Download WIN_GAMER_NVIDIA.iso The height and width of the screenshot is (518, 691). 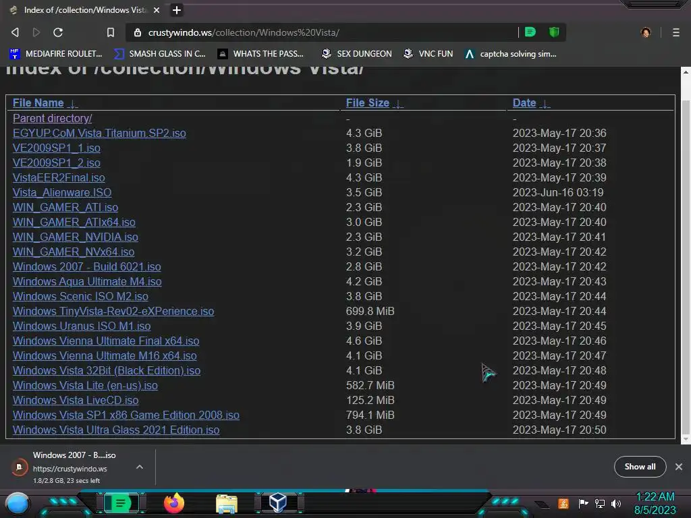coord(76,237)
